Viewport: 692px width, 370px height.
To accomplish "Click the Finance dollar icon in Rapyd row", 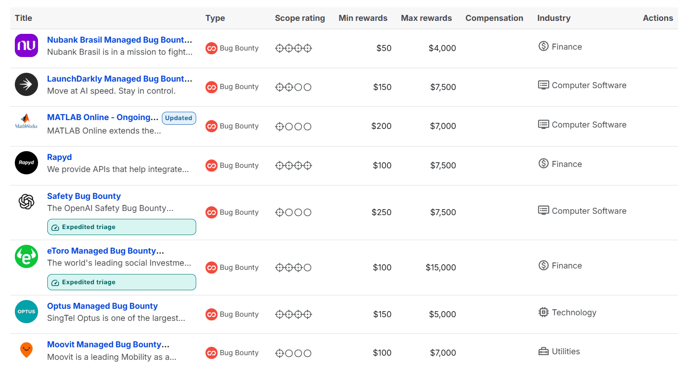I will click(544, 164).
